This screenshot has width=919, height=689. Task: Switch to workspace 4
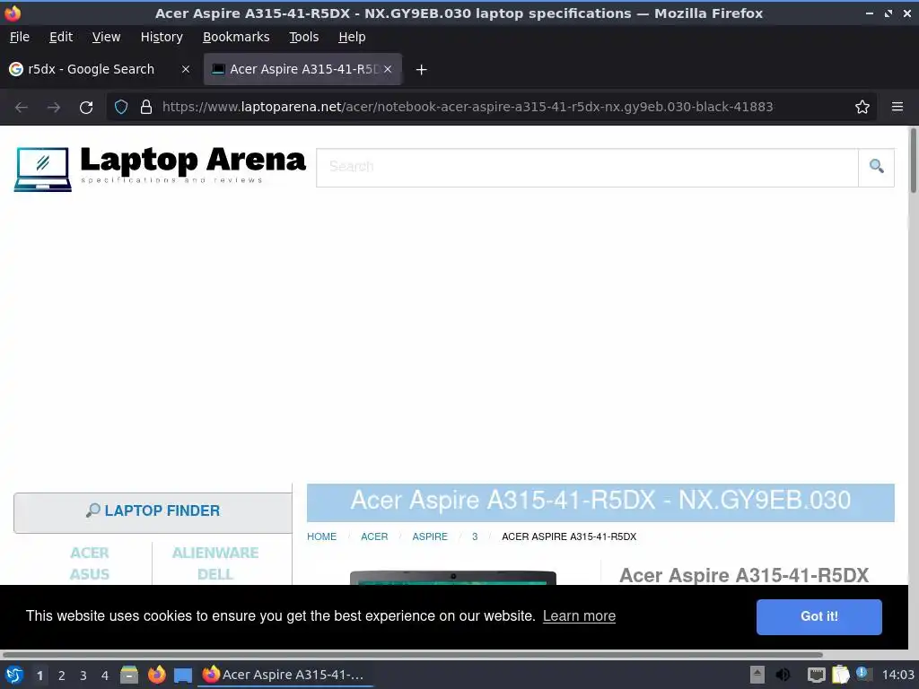105,676
